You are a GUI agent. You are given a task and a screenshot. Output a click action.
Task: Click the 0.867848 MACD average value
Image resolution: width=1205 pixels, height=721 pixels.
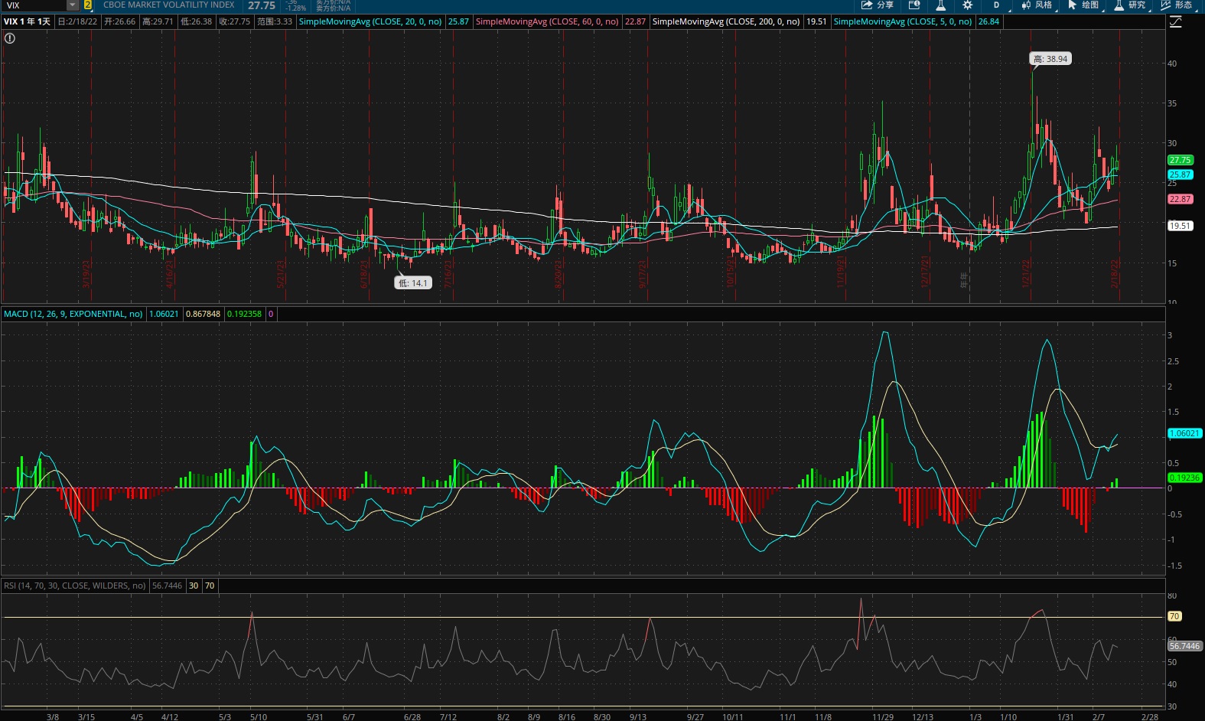click(x=203, y=314)
